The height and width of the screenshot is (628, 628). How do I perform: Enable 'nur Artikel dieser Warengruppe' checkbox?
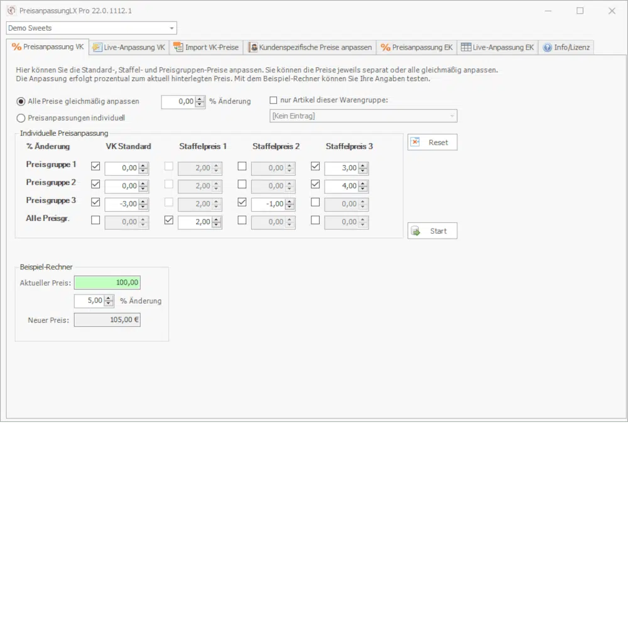[x=273, y=100]
